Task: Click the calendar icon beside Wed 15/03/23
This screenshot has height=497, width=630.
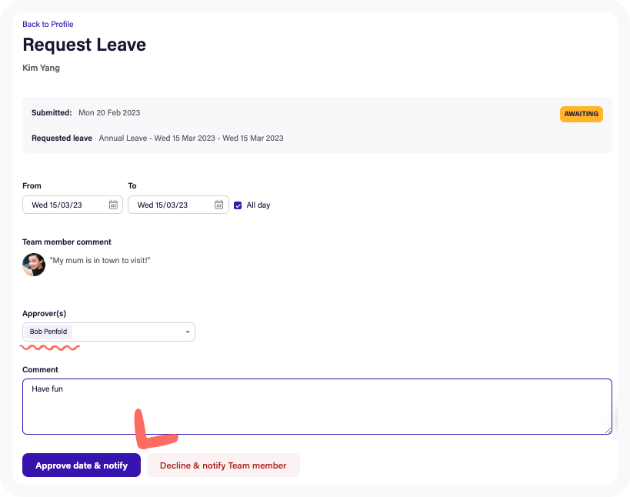Action: tap(113, 205)
